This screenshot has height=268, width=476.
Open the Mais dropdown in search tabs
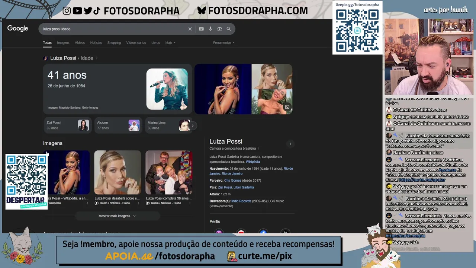pos(170,43)
